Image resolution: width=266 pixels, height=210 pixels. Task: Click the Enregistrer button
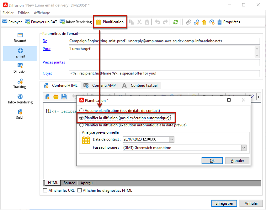click(x=224, y=203)
